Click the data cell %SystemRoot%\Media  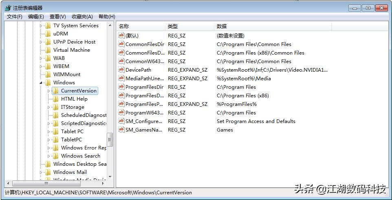(244, 79)
